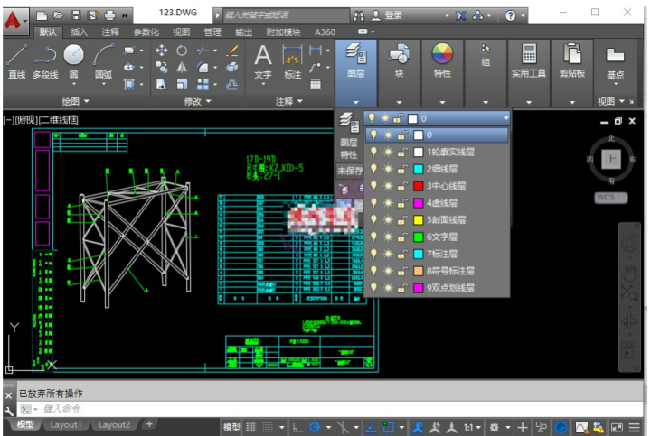The image size is (651, 436).
Task: Click the Array tool icon
Action: coord(203,85)
